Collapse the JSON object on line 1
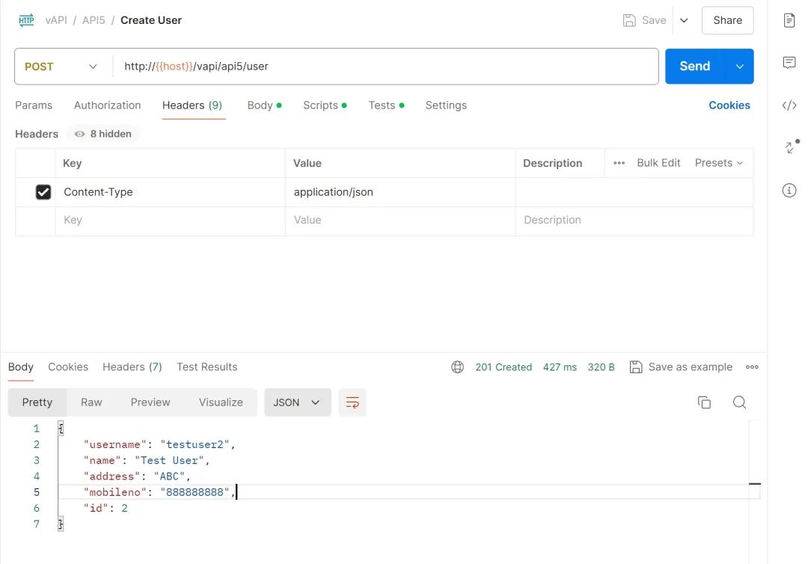The image size is (808, 564). (61, 429)
